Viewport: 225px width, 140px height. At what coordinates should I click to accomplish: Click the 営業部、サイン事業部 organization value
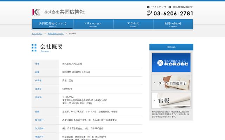click(x=90, y=112)
